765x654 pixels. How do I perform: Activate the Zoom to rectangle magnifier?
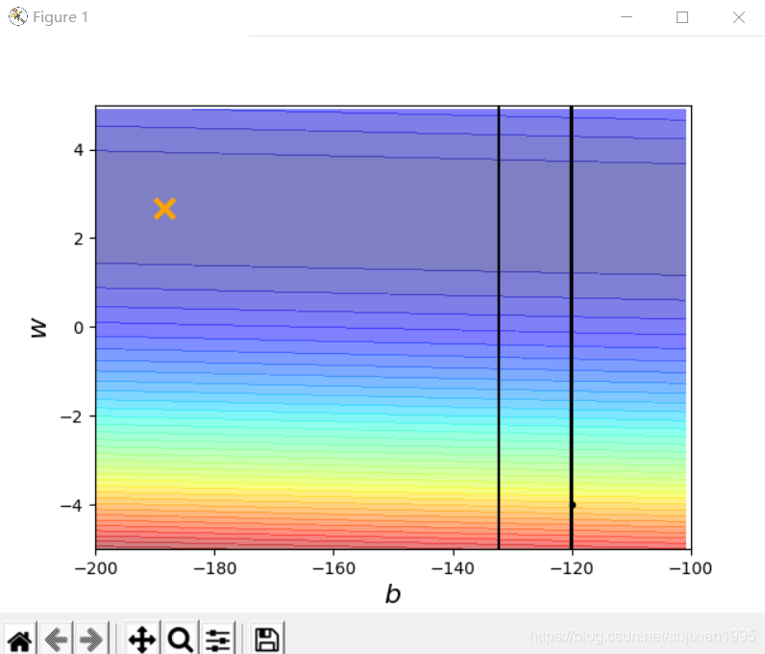180,639
